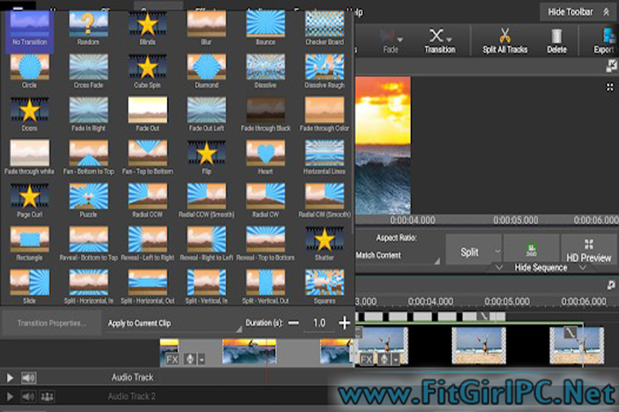Open the Transition dropdown in toolbar
This screenshot has height=412, width=619.
(x=440, y=40)
